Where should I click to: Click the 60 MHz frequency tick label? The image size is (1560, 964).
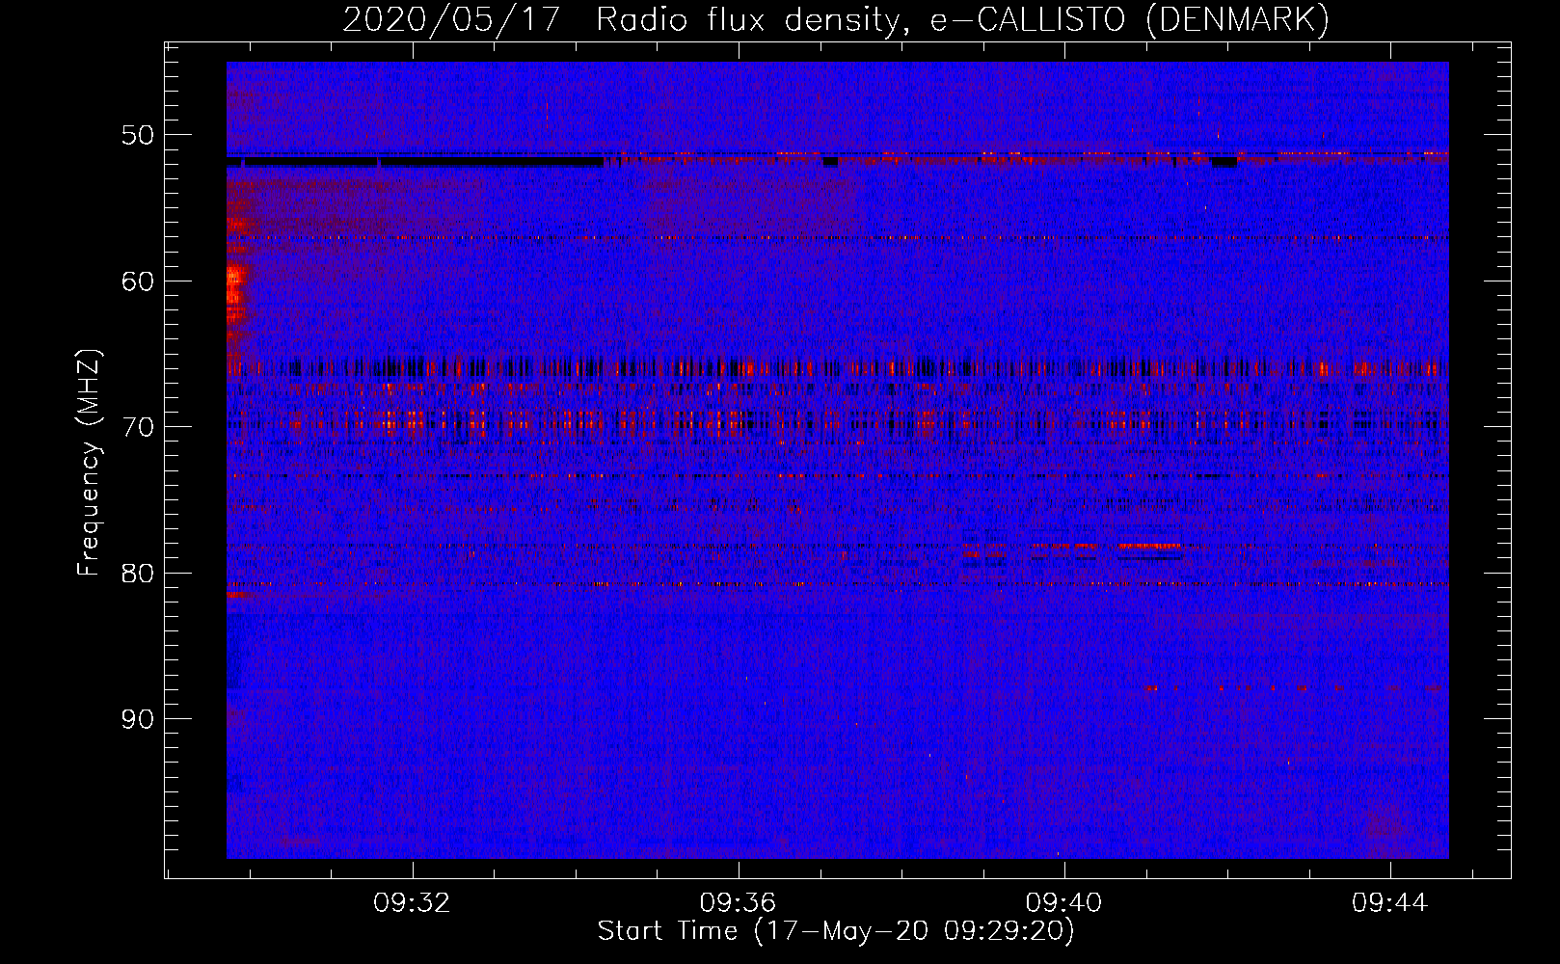tap(138, 281)
